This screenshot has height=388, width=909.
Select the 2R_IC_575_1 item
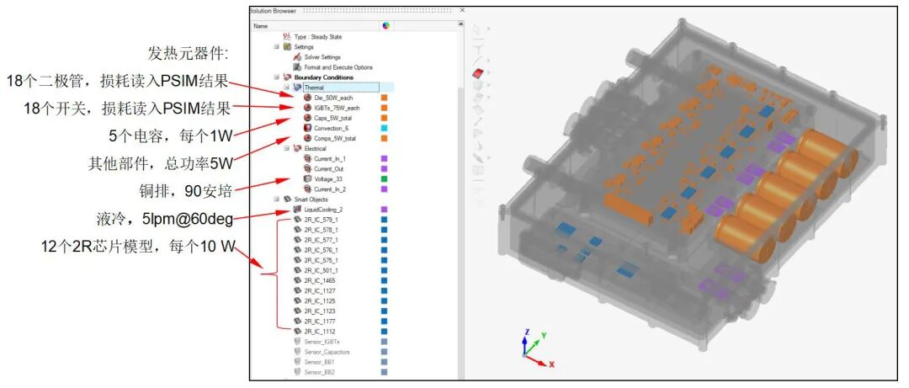pos(322,260)
